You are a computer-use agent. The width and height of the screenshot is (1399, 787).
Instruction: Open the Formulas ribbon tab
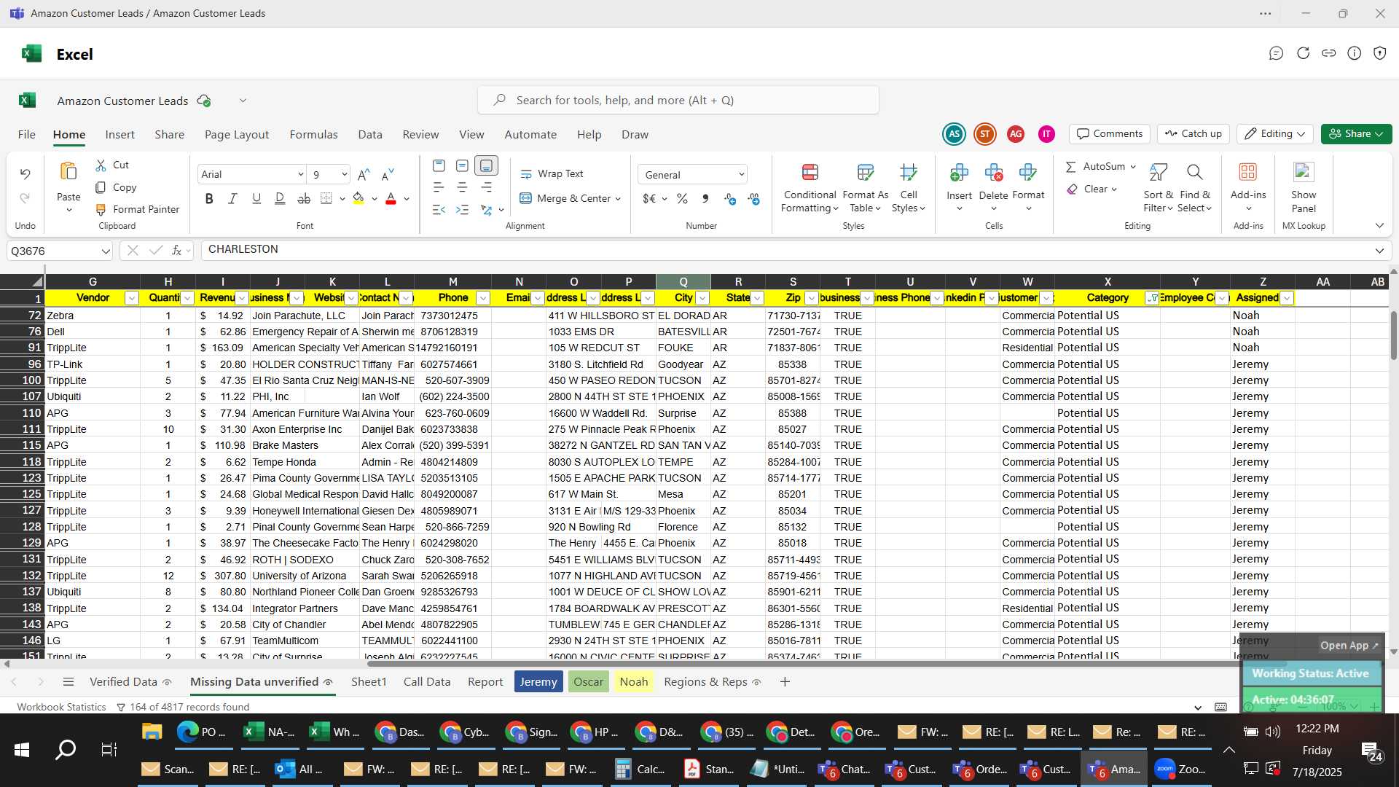coord(313,135)
